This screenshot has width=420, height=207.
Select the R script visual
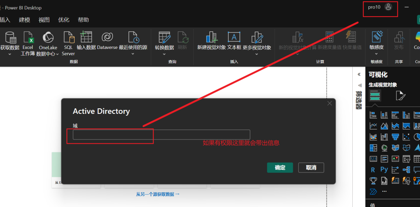tap(373, 170)
